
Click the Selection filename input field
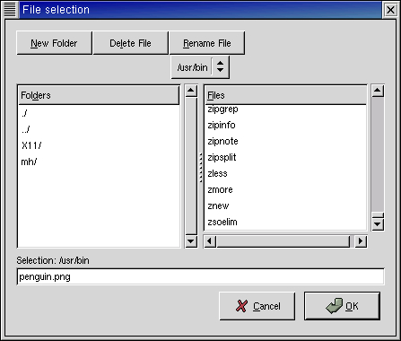(x=200, y=276)
